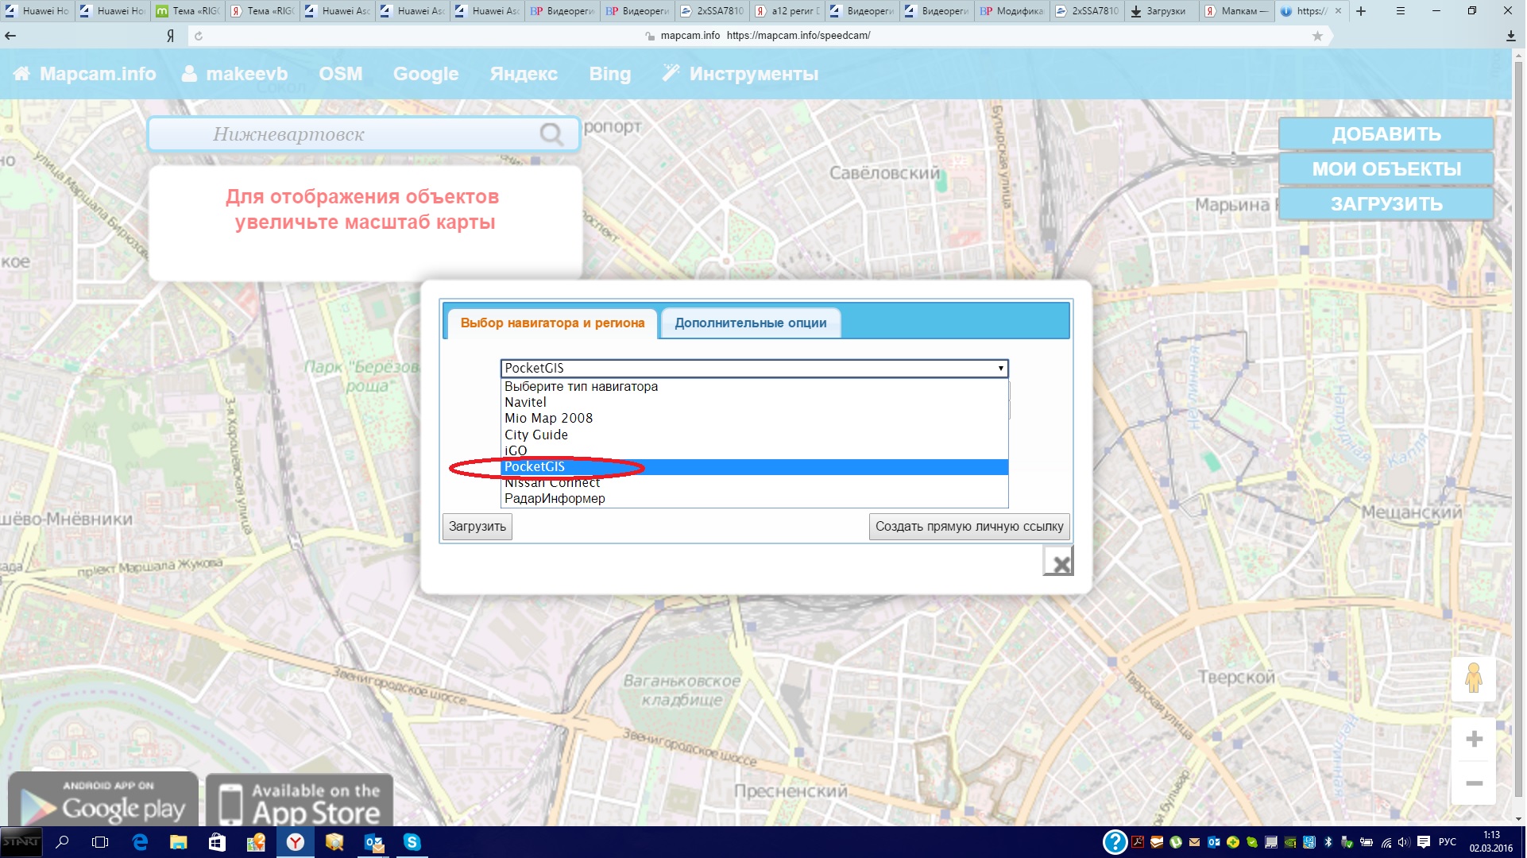Image resolution: width=1527 pixels, height=858 pixels.
Task: Choose City Guide in navigator list
Action: tap(536, 435)
